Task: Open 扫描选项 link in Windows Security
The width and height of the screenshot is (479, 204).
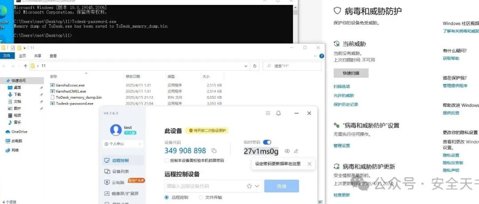Action: pyautogui.click(x=342, y=87)
